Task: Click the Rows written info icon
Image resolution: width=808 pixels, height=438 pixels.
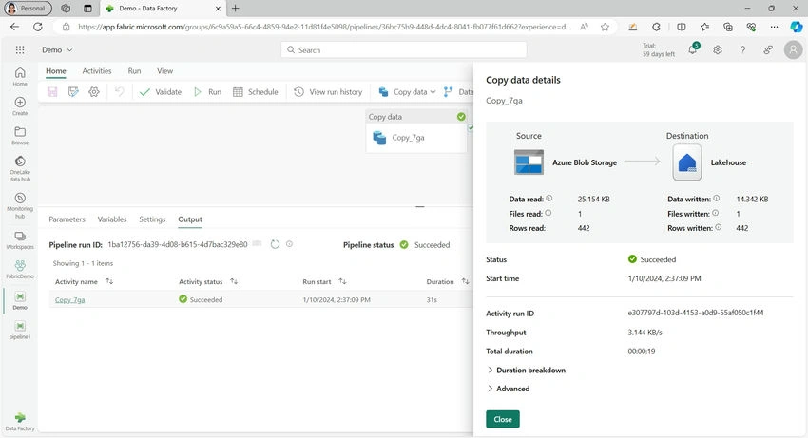Action: pos(719,227)
